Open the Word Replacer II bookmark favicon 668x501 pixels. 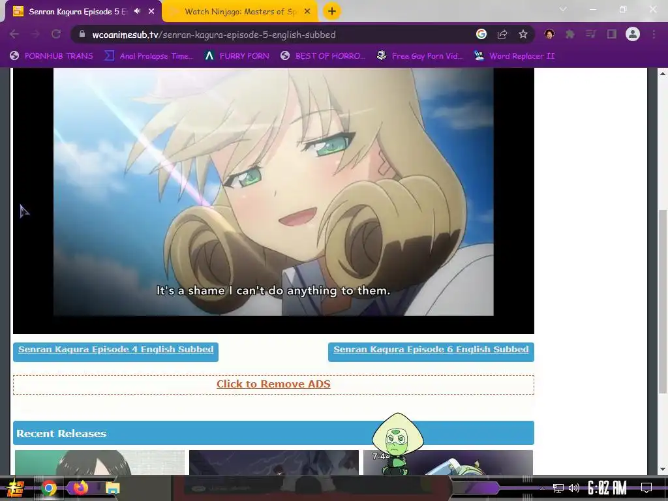(x=479, y=55)
